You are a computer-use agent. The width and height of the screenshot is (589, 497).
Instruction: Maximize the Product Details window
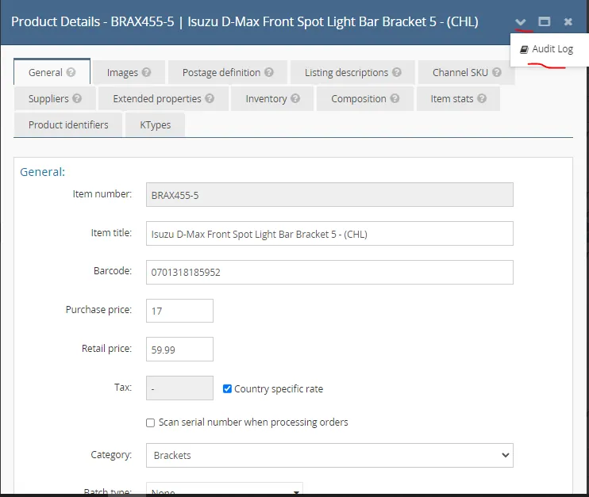point(545,21)
